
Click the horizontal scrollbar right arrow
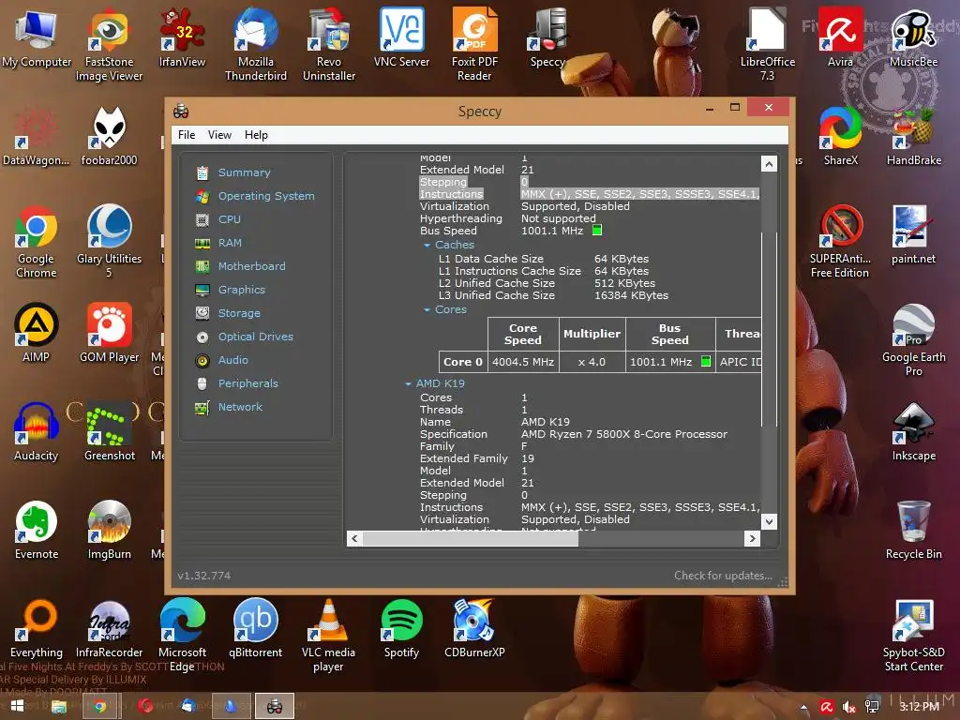(x=753, y=539)
